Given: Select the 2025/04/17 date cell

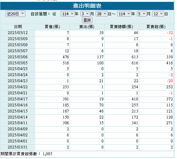Looking at the screenshot, I should (18, 99).
